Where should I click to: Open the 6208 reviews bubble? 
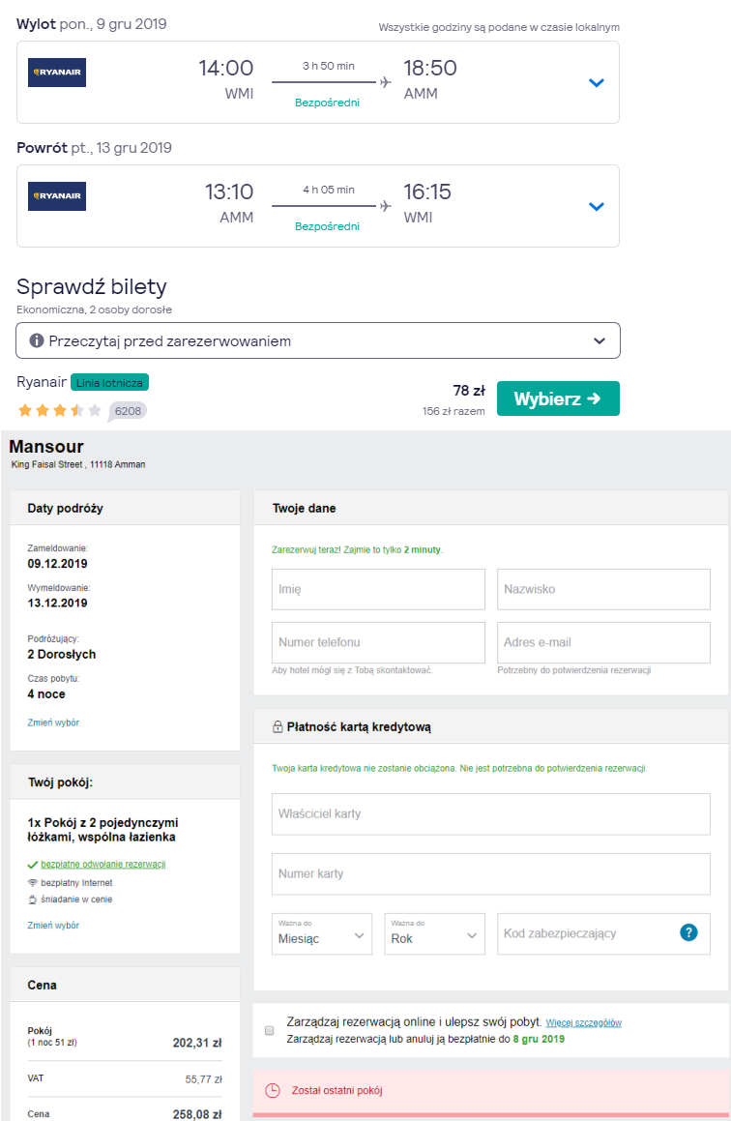128,411
